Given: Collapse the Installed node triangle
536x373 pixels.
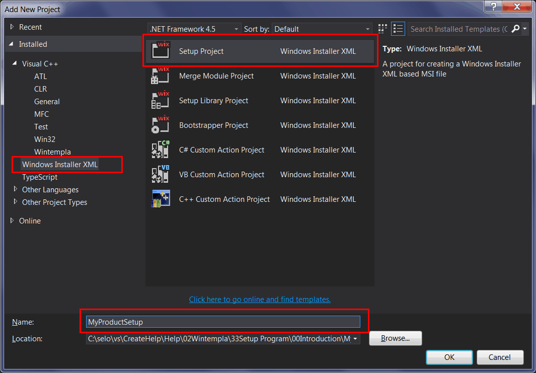Looking at the screenshot, I should coord(11,44).
